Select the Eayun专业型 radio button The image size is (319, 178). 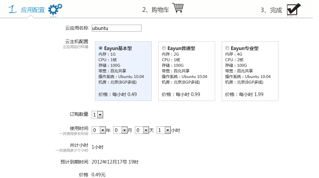pos(227,48)
